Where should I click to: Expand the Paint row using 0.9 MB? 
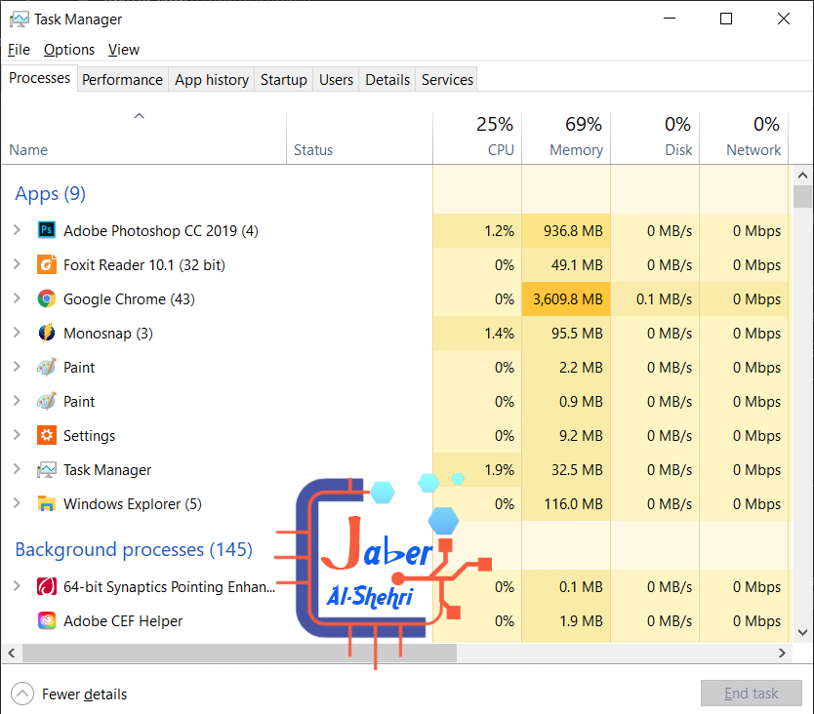point(17,401)
